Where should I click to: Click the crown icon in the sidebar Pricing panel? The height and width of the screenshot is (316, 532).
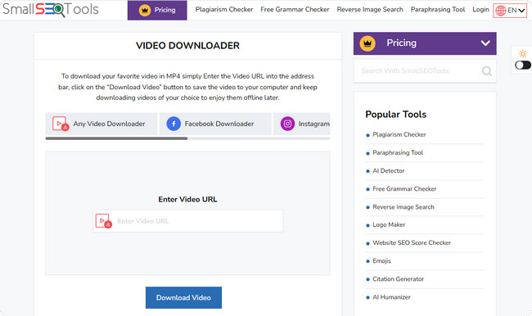[367, 43]
